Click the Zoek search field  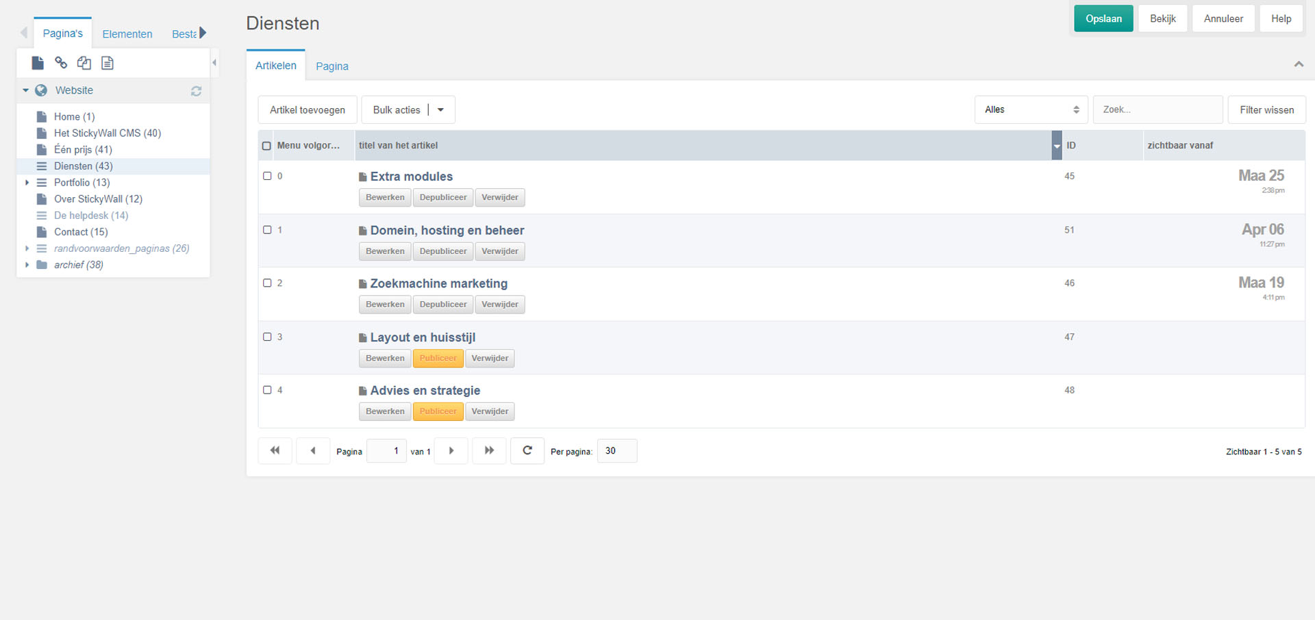point(1157,110)
